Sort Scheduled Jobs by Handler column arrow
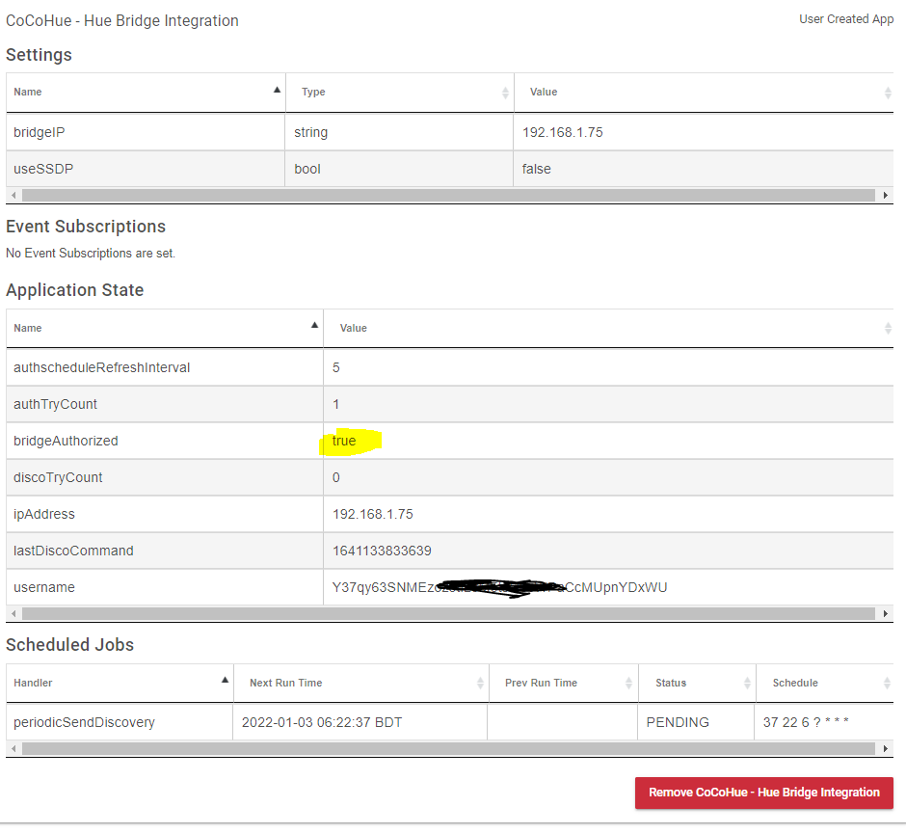 click(x=225, y=681)
